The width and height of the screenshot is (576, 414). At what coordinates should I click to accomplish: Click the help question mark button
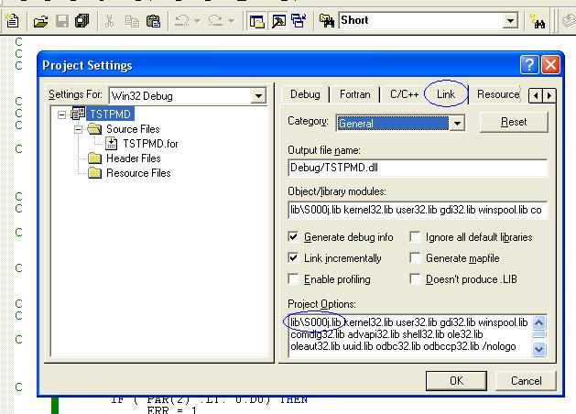[529, 65]
